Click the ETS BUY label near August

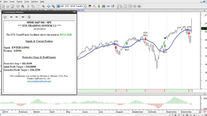(x=127, y=48)
